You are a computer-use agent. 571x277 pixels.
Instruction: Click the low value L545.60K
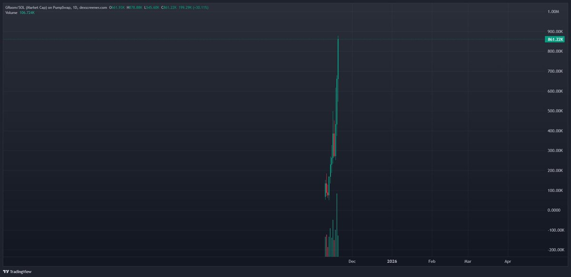click(153, 8)
